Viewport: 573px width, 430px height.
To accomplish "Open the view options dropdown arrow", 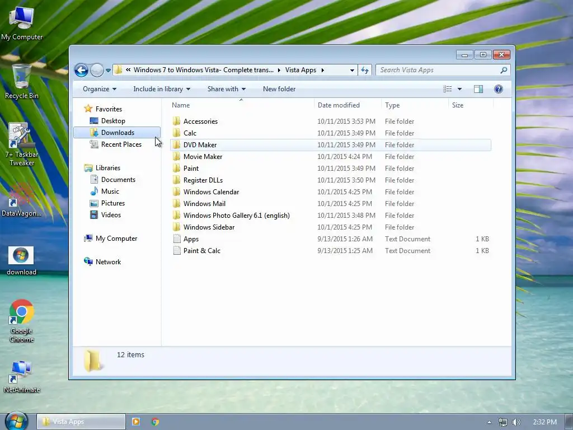I will pyautogui.click(x=460, y=89).
